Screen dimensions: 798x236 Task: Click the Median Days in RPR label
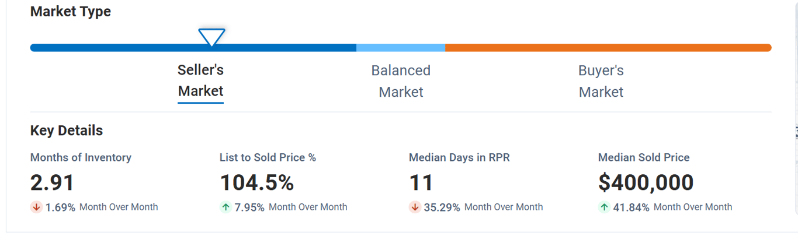[459, 157]
